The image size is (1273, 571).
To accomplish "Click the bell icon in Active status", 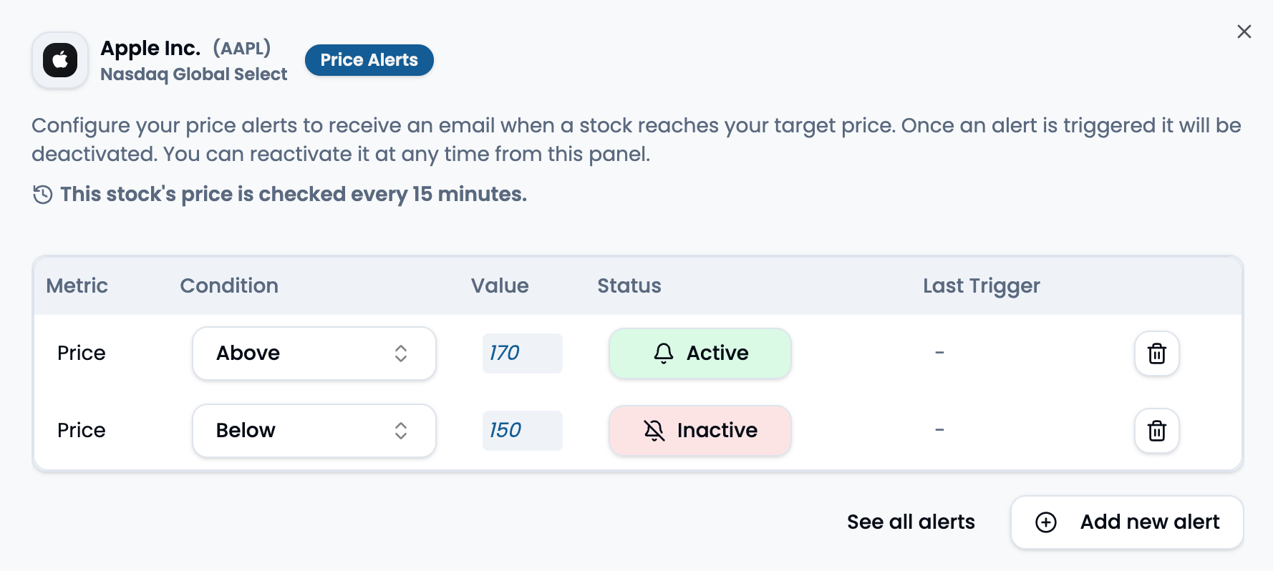I will (664, 353).
